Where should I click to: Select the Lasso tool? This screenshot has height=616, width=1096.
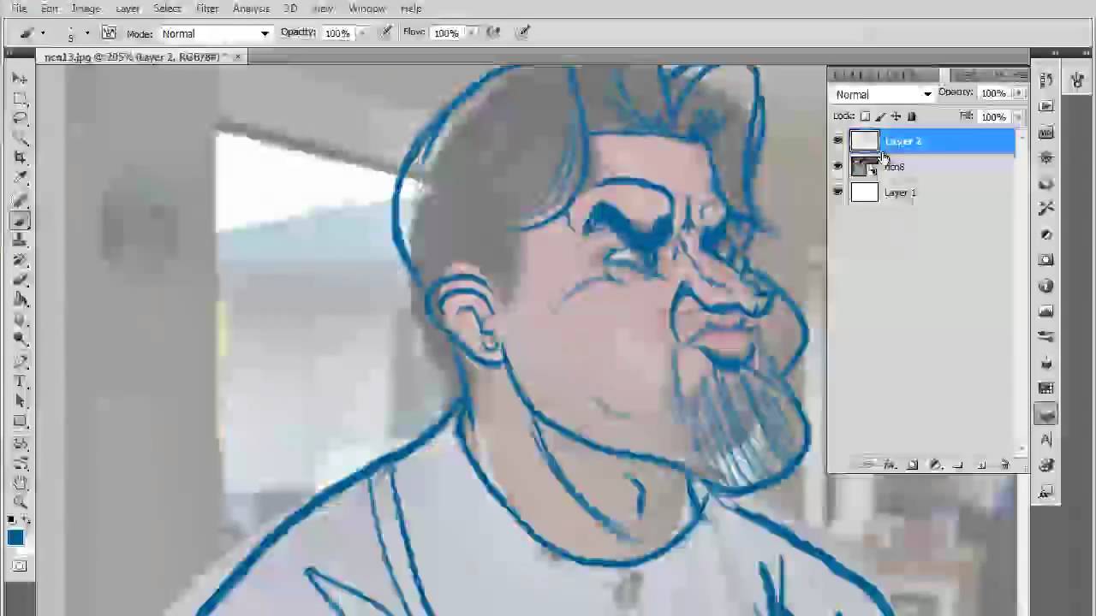point(20,118)
